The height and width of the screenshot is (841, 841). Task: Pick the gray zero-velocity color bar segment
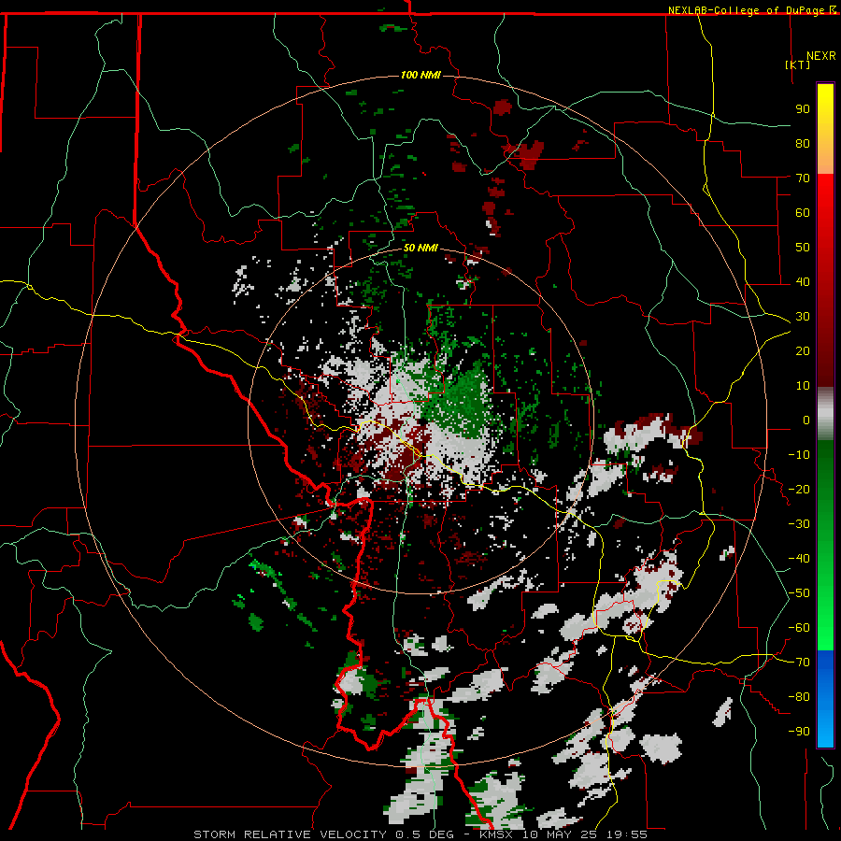pyautogui.click(x=825, y=414)
